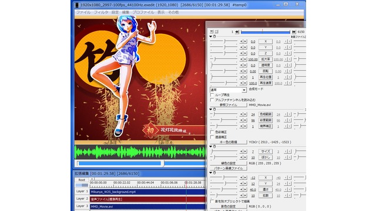The width and height of the screenshot is (376, 211).
Task: Click the 拡大率 parameter button
Action: (266, 59)
